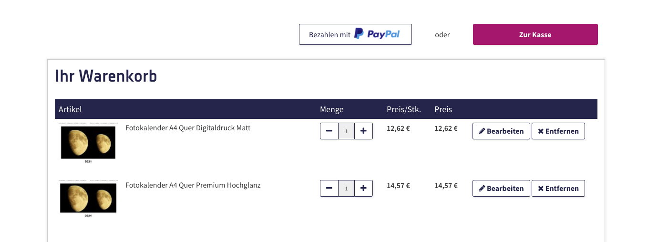
Task: Click the Fotokalender A4 Quer Premium Hochglanz title
Action: pyautogui.click(x=193, y=185)
